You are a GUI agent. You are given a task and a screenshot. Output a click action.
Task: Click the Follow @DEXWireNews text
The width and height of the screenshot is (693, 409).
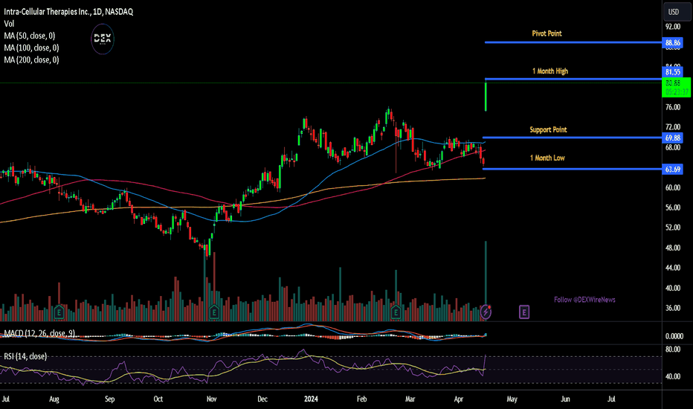pyautogui.click(x=584, y=300)
